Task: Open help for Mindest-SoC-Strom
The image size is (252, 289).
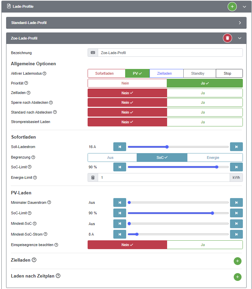Action: pos(45,234)
